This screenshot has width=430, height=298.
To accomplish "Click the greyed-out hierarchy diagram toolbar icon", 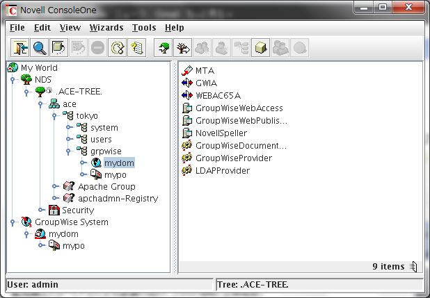I will pos(241,48).
